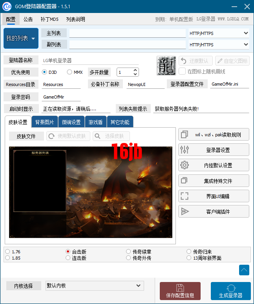Click the 获取服务器列表失败! message field
254x304 pixels.
pyautogui.click(x=201, y=109)
